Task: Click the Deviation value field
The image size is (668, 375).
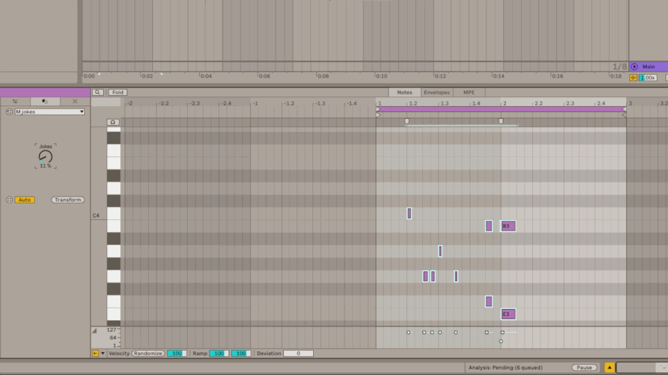Action: [298, 353]
